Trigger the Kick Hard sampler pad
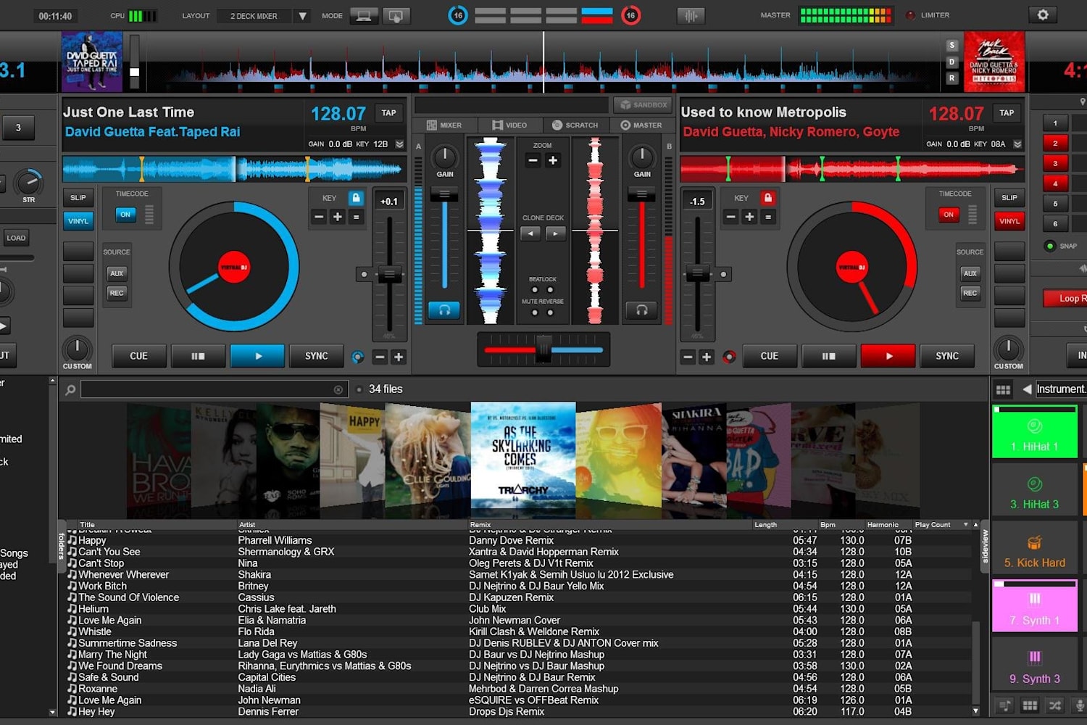 pos(1034,549)
